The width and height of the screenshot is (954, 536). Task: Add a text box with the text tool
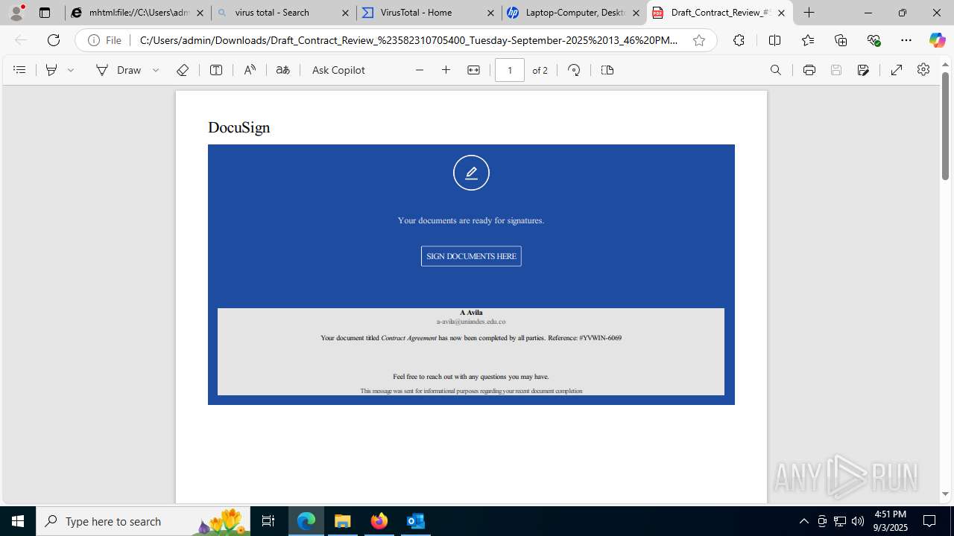216,70
